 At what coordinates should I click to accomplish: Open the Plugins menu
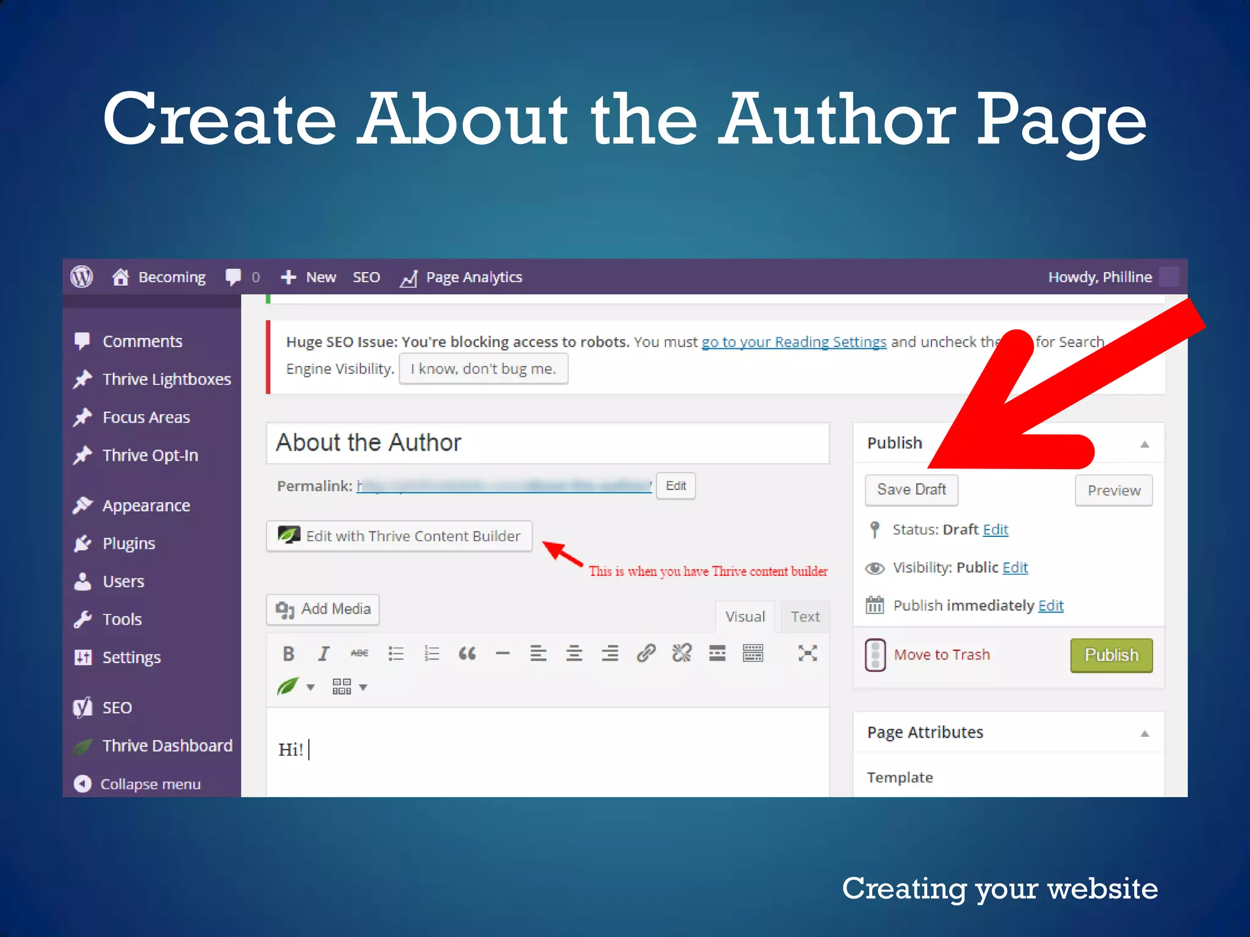(152, 544)
